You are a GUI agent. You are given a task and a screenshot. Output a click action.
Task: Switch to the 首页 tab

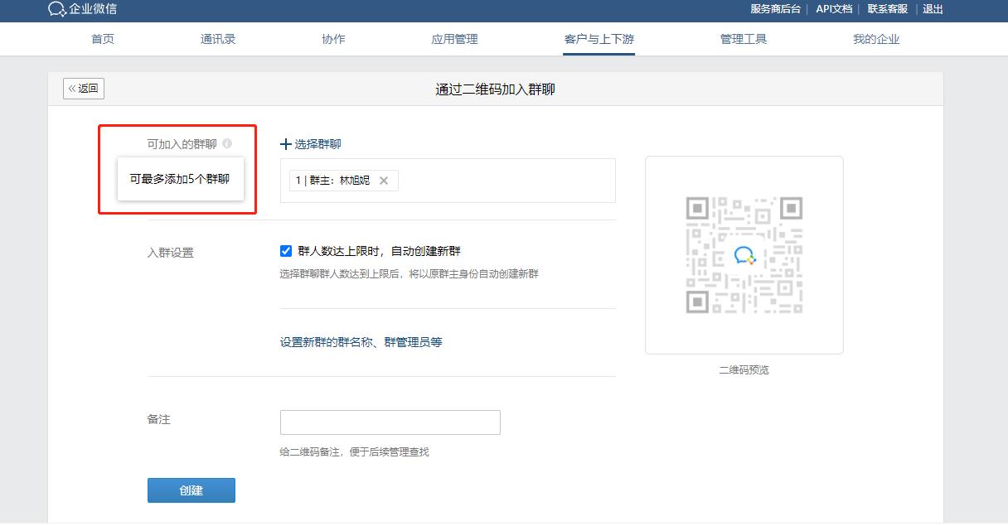(102, 38)
